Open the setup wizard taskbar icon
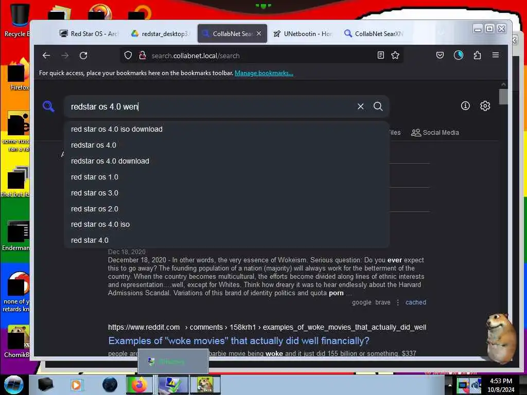Image resolution: width=527 pixels, height=395 pixels. point(172,385)
